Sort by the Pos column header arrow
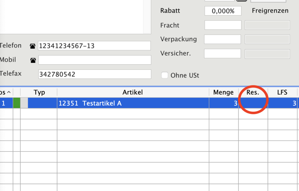The width and height of the screenshot is (299, 191). pyautogui.click(x=8, y=92)
